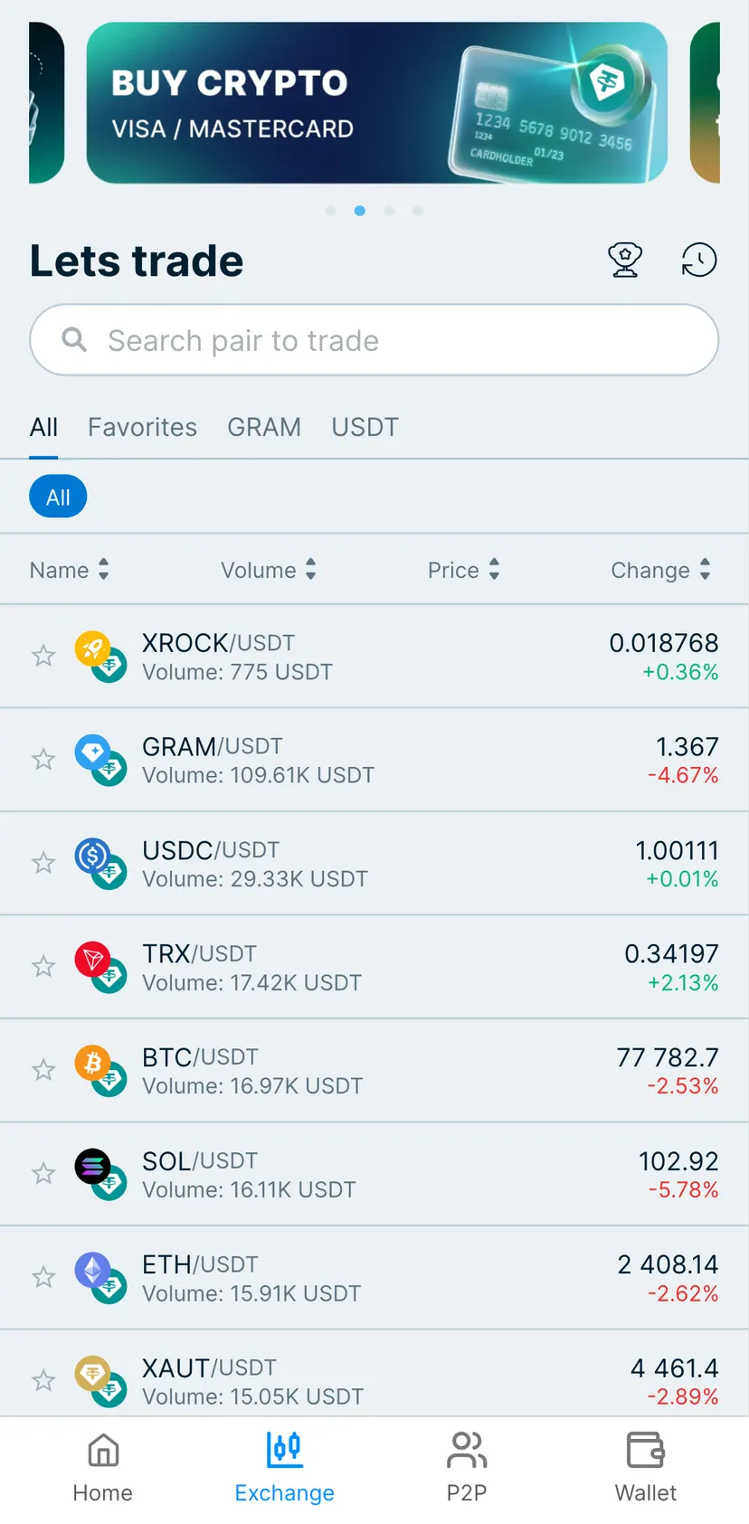This screenshot has width=749, height=1524.
Task: Click the ETH price 2 408.14
Action: coord(668,1264)
